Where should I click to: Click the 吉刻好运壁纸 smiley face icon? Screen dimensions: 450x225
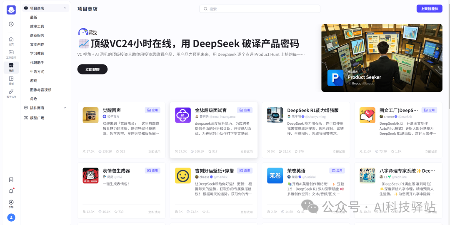click(183, 176)
